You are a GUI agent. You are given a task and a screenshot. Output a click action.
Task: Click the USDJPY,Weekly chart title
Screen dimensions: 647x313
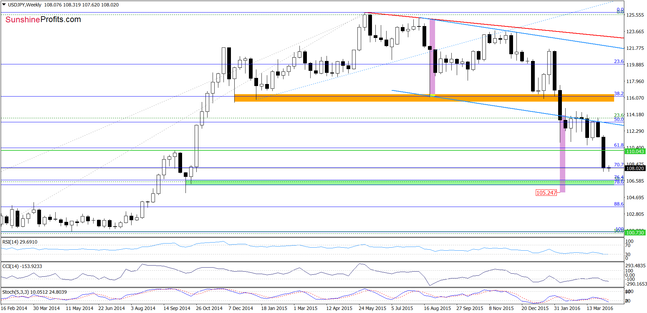tap(25, 5)
